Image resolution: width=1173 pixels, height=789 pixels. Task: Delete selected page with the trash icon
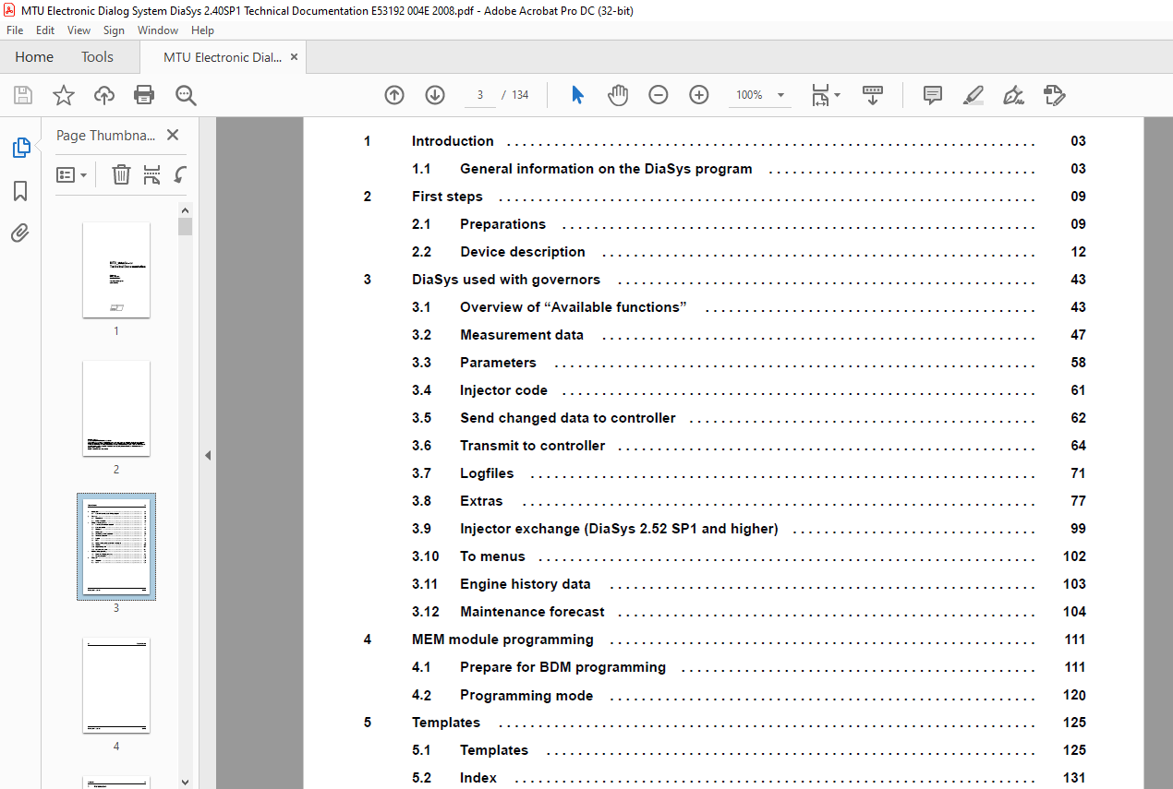[121, 174]
